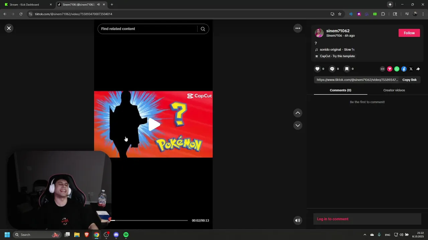Mute the video with the speaker button

tap(298, 220)
